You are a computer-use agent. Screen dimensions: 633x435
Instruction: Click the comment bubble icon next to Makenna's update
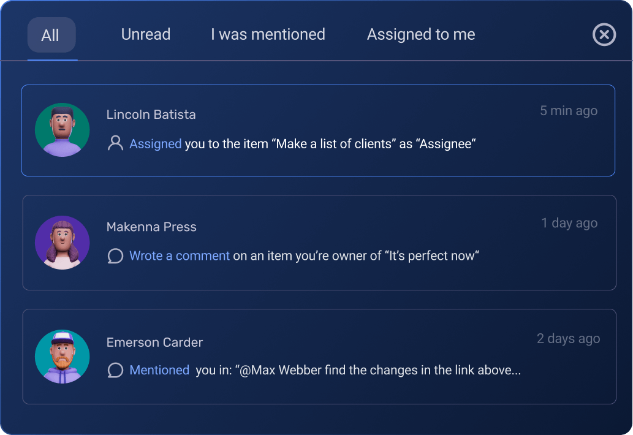point(115,256)
